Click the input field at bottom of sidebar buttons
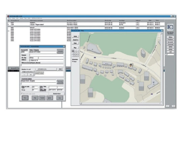The width and height of the screenshot is (180, 144). [171, 54]
